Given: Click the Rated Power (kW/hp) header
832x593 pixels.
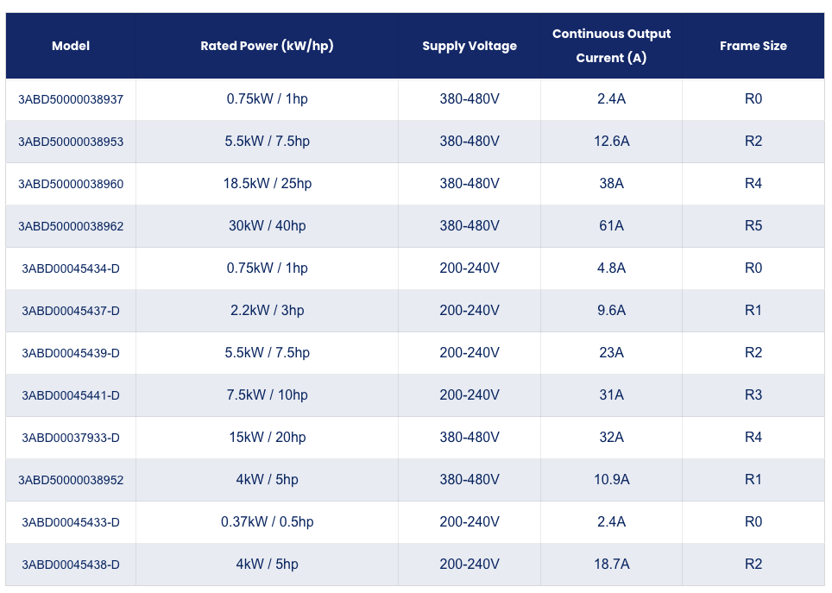Looking at the screenshot, I should click(267, 46).
